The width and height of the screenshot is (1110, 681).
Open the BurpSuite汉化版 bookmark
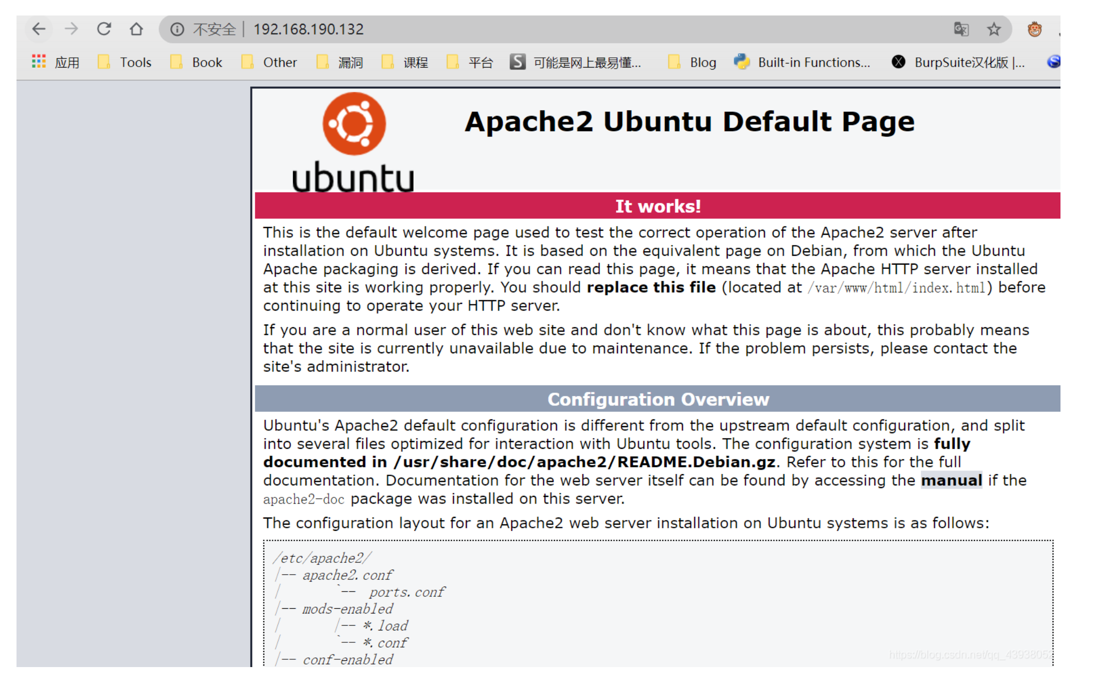(958, 62)
